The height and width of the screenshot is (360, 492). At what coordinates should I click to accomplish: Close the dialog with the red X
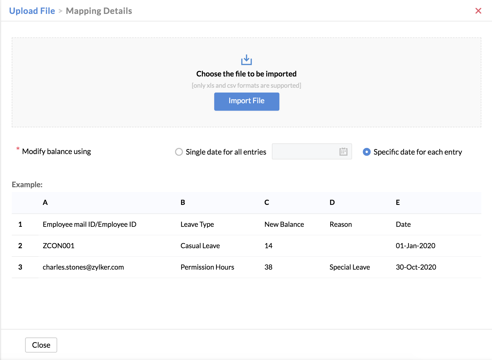[478, 11]
